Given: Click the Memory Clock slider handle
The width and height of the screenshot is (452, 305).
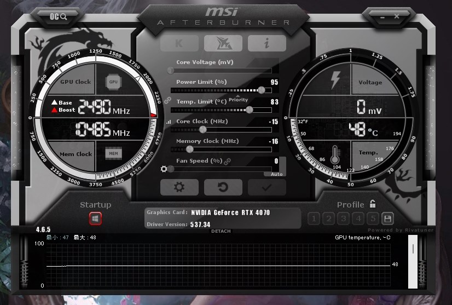Looking at the screenshot, I should point(190,149).
